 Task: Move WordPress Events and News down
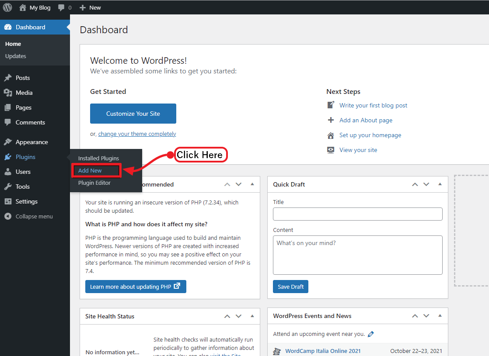[426, 316]
